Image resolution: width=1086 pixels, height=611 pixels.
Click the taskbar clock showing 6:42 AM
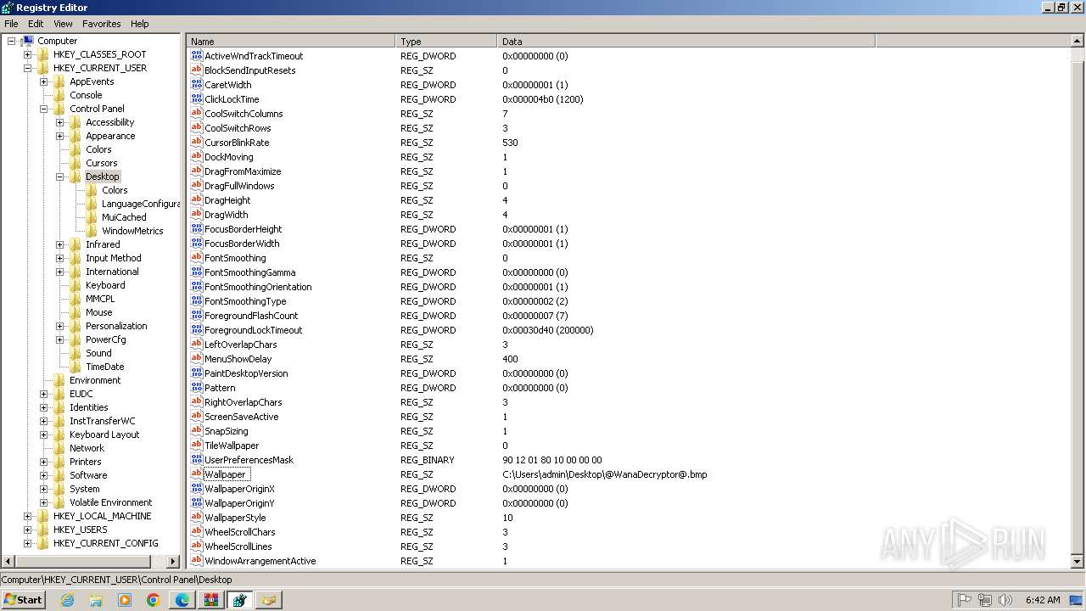1043,600
